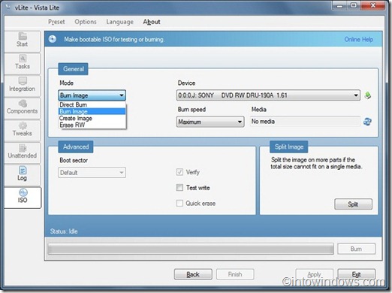The height and width of the screenshot is (293, 392).
Task: Open the Preset menu
Action: [56, 22]
